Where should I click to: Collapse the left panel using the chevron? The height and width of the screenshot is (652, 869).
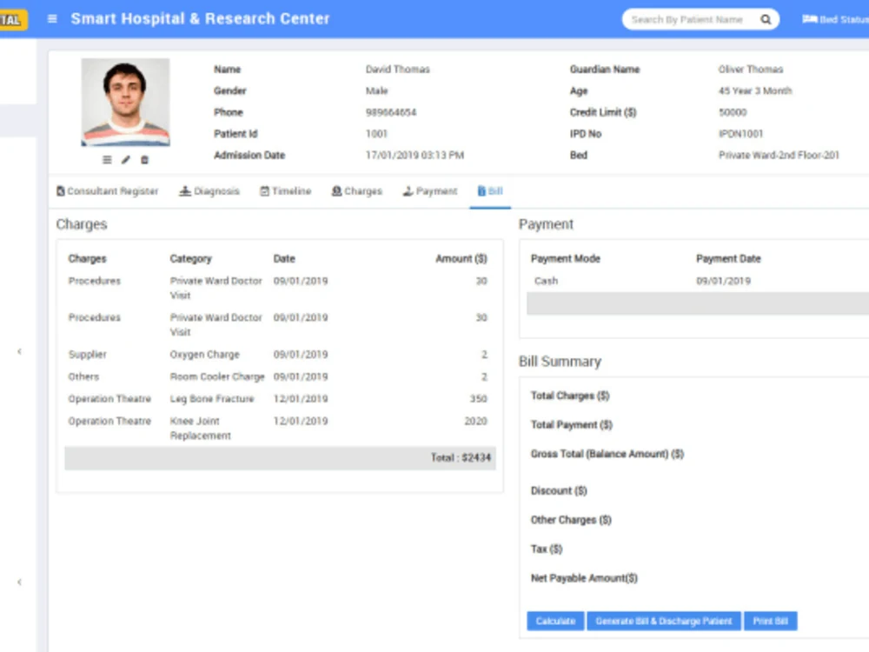coord(19,352)
